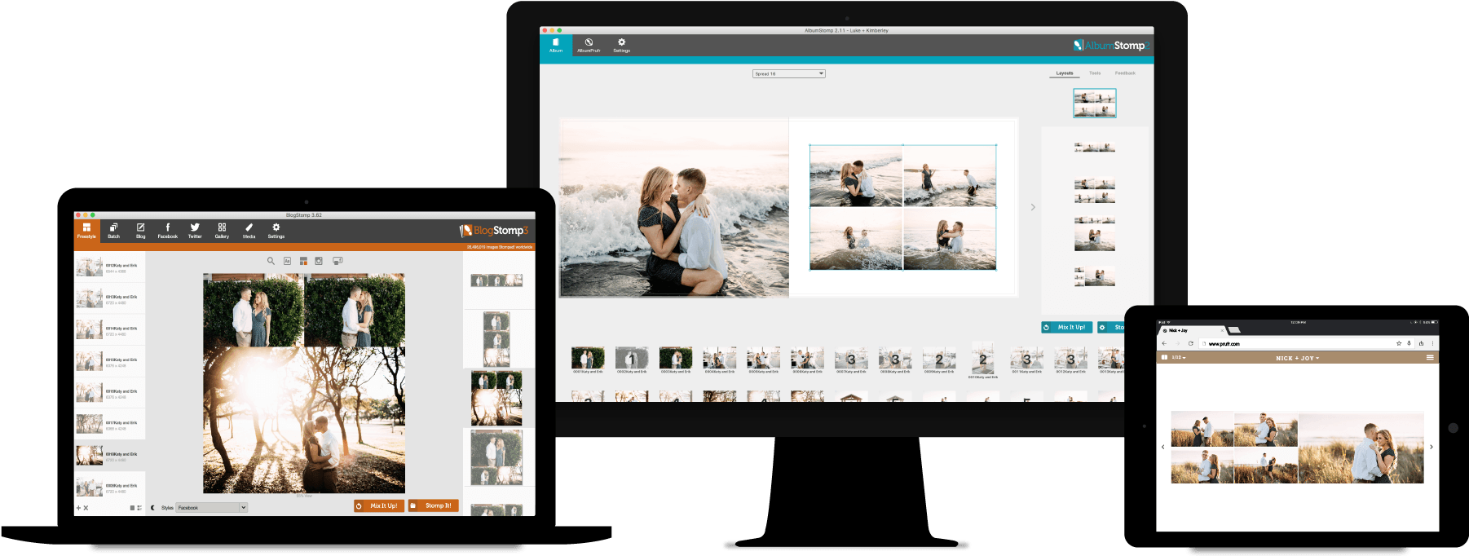Open AlbumPrufr in AlbumStomp toolbar
Image resolution: width=1469 pixels, height=556 pixels.
pyautogui.click(x=589, y=45)
